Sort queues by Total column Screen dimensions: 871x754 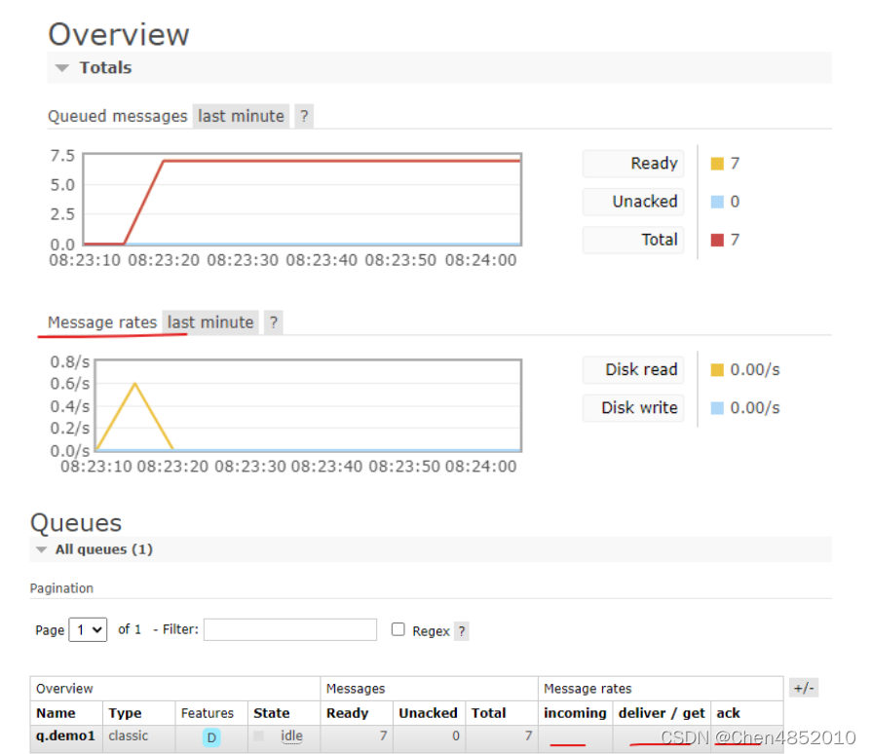488,713
